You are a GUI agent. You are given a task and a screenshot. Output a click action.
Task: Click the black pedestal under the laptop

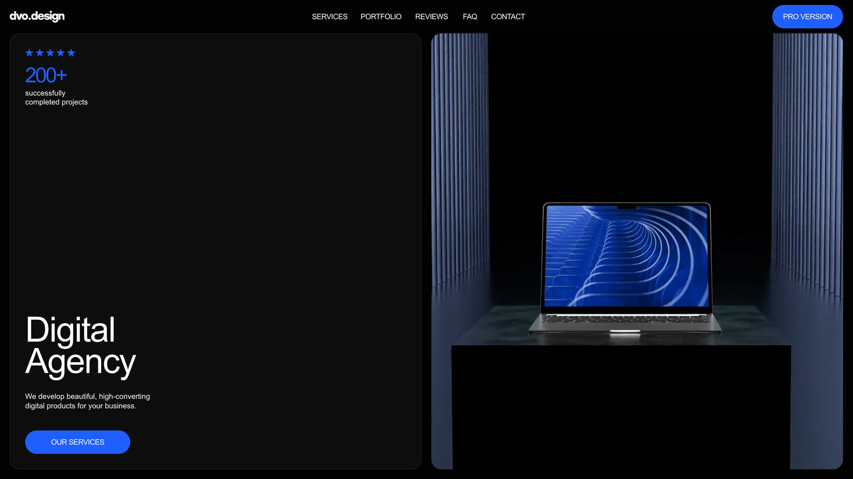pos(620,406)
